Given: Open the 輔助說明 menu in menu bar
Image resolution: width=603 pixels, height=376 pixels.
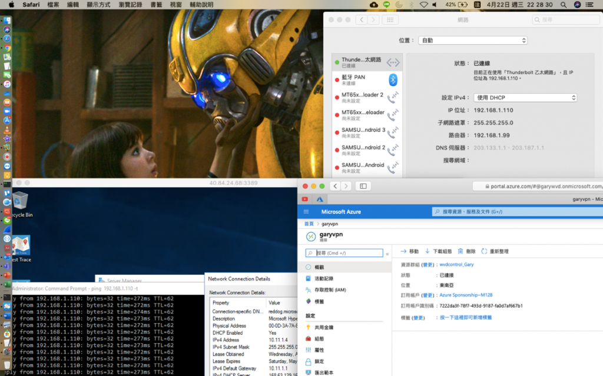Looking at the screenshot, I should 201,5.
